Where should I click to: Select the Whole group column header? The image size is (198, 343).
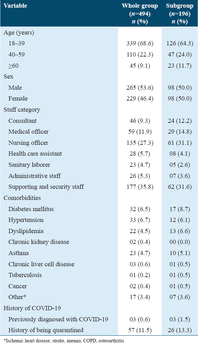tap(140, 14)
